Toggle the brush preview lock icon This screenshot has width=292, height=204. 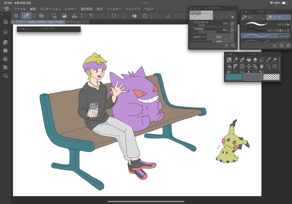point(232,16)
